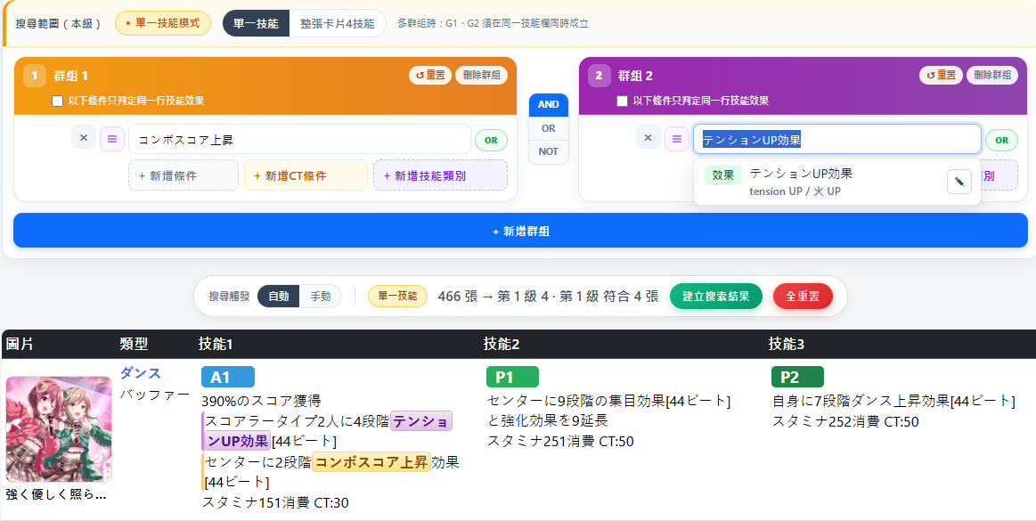Viewport: 1036px width, 521px height.
Task: Click the ダンス type label
Action: (x=141, y=373)
